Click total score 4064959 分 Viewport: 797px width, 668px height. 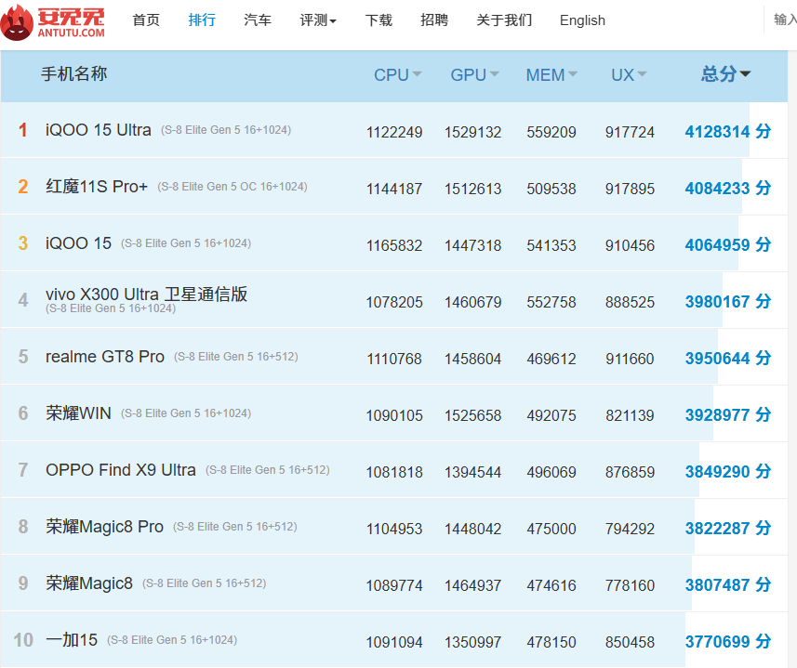click(728, 245)
